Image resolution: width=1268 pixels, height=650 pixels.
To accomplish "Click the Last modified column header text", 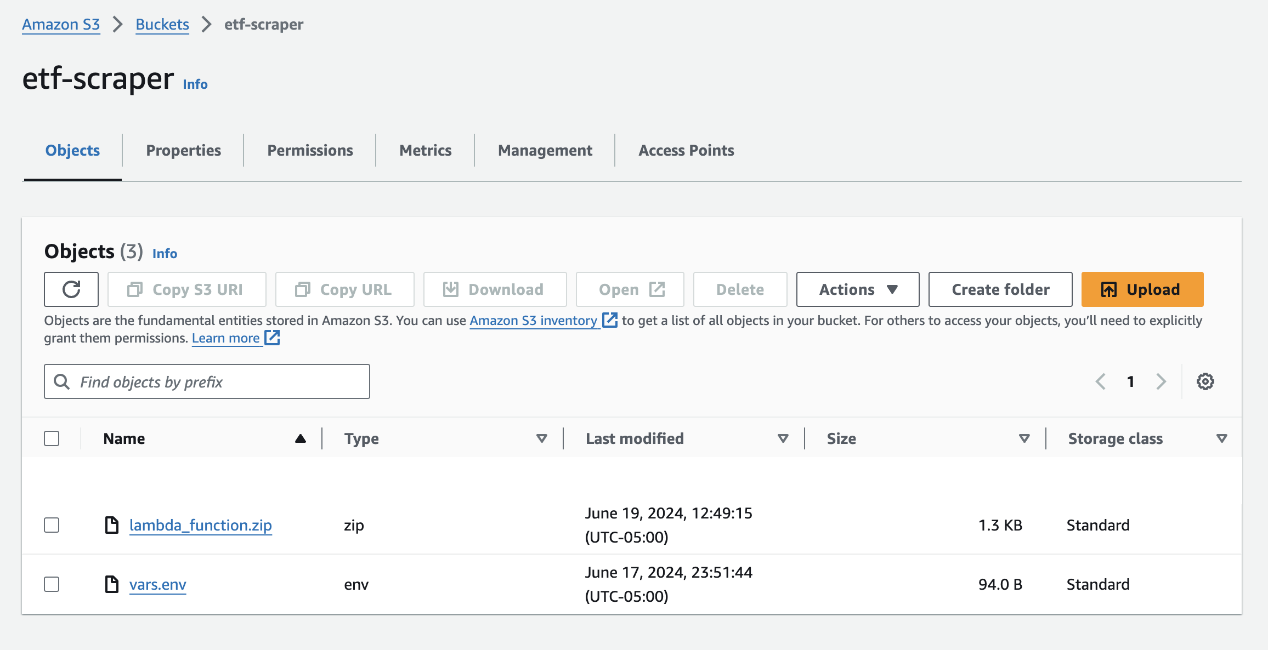I will point(635,438).
